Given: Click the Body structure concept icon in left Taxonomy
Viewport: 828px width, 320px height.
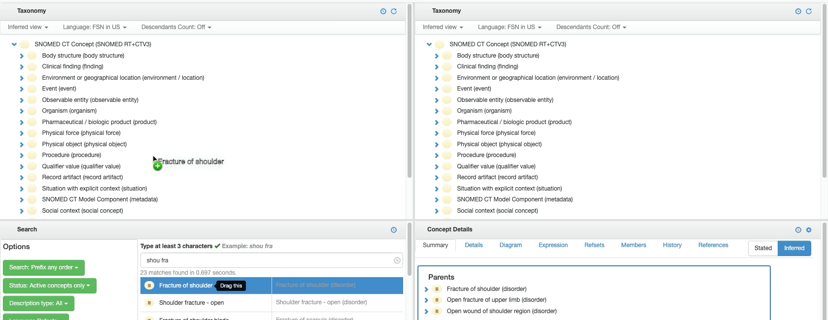Looking at the screenshot, I should click(x=32, y=56).
